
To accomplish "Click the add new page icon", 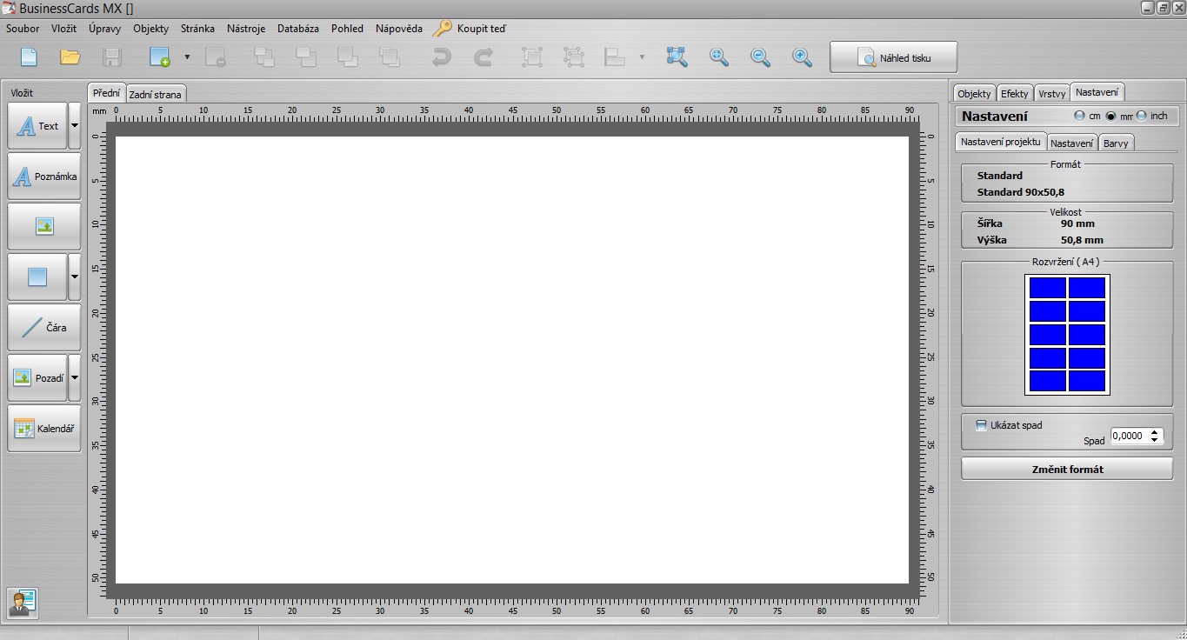I will (x=159, y=57).
